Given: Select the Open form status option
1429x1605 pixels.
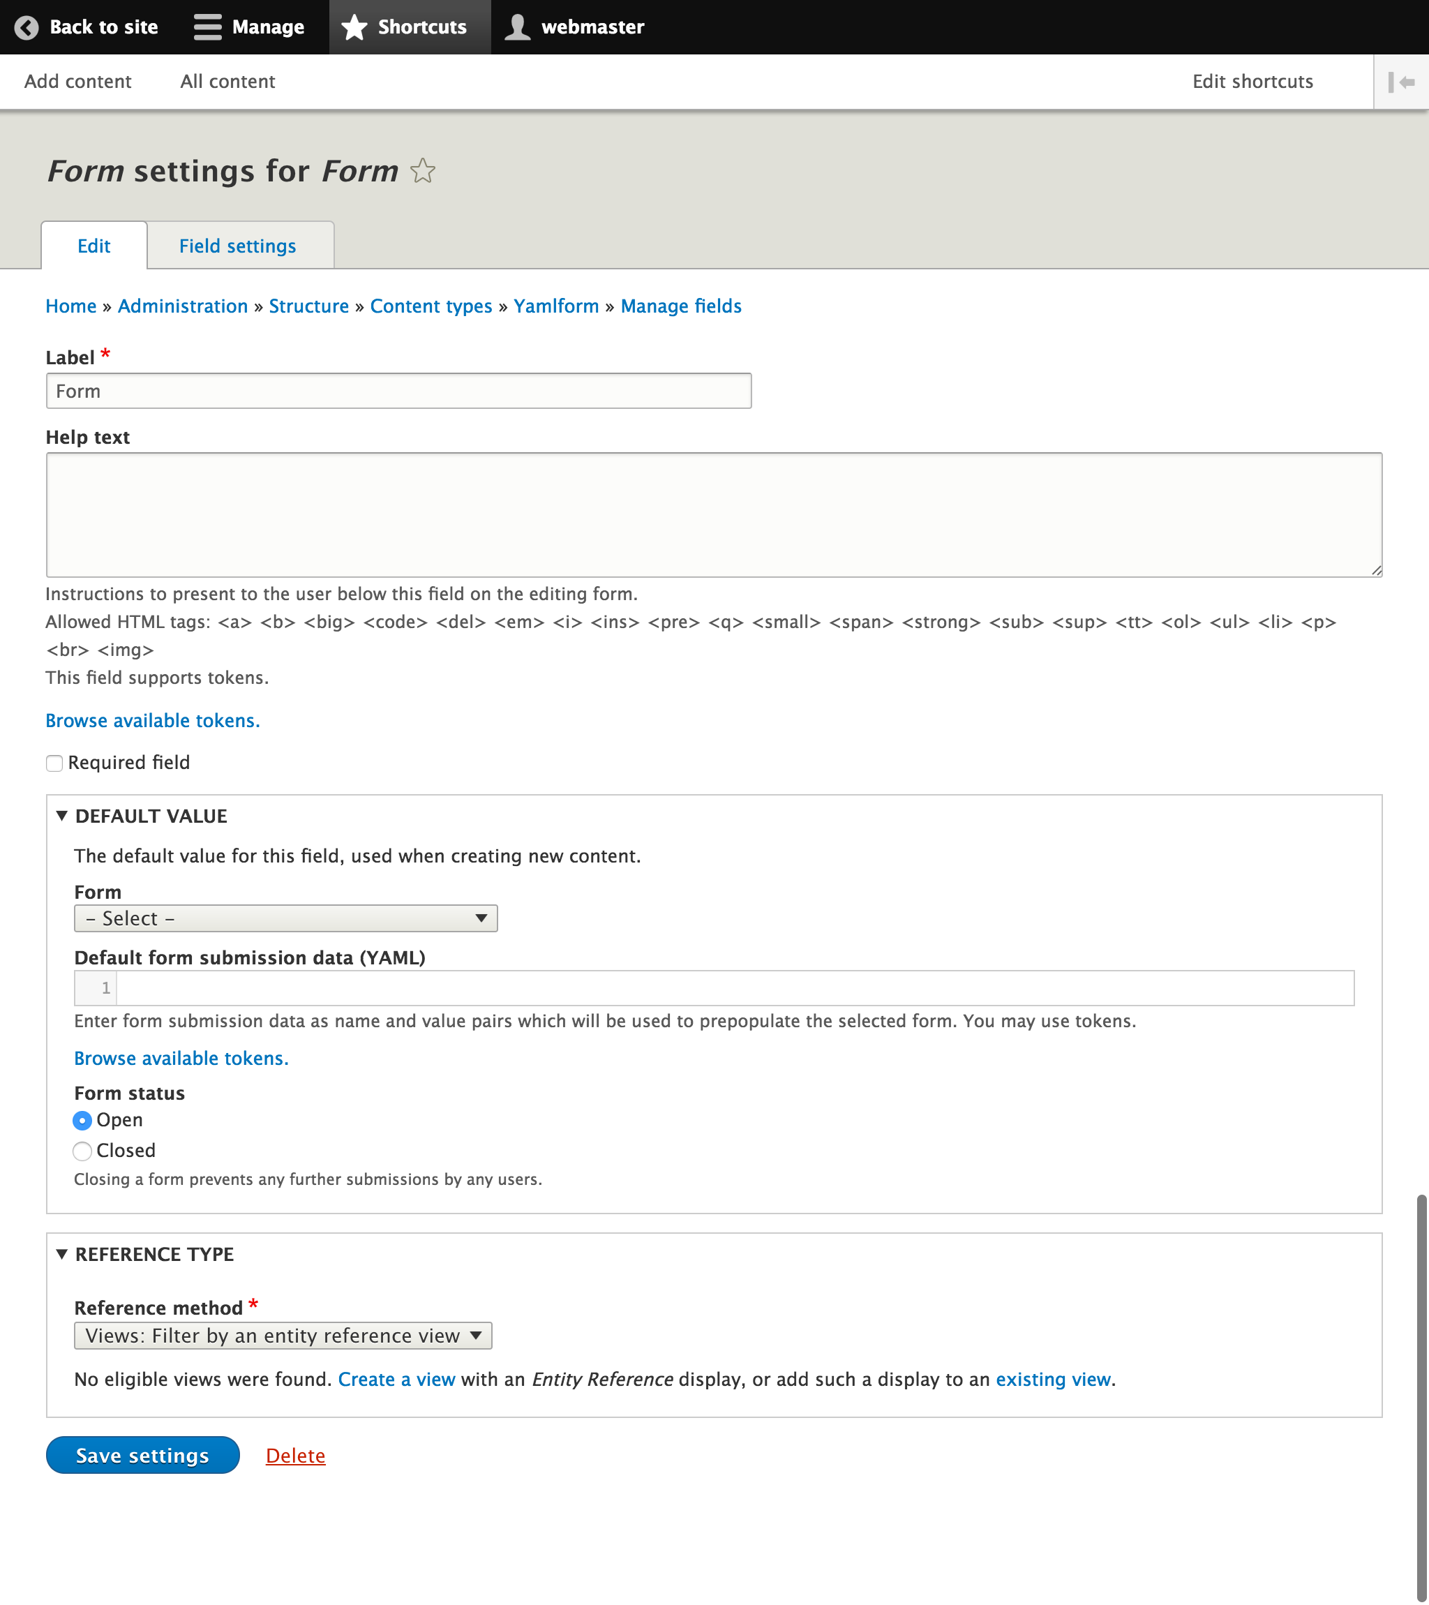Looking at the screenshot, I should 82,1121.
